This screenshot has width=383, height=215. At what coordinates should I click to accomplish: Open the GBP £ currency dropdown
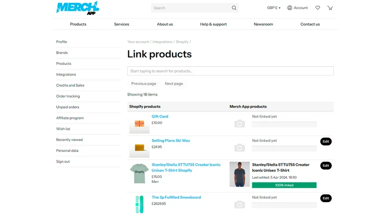point(273,8)
